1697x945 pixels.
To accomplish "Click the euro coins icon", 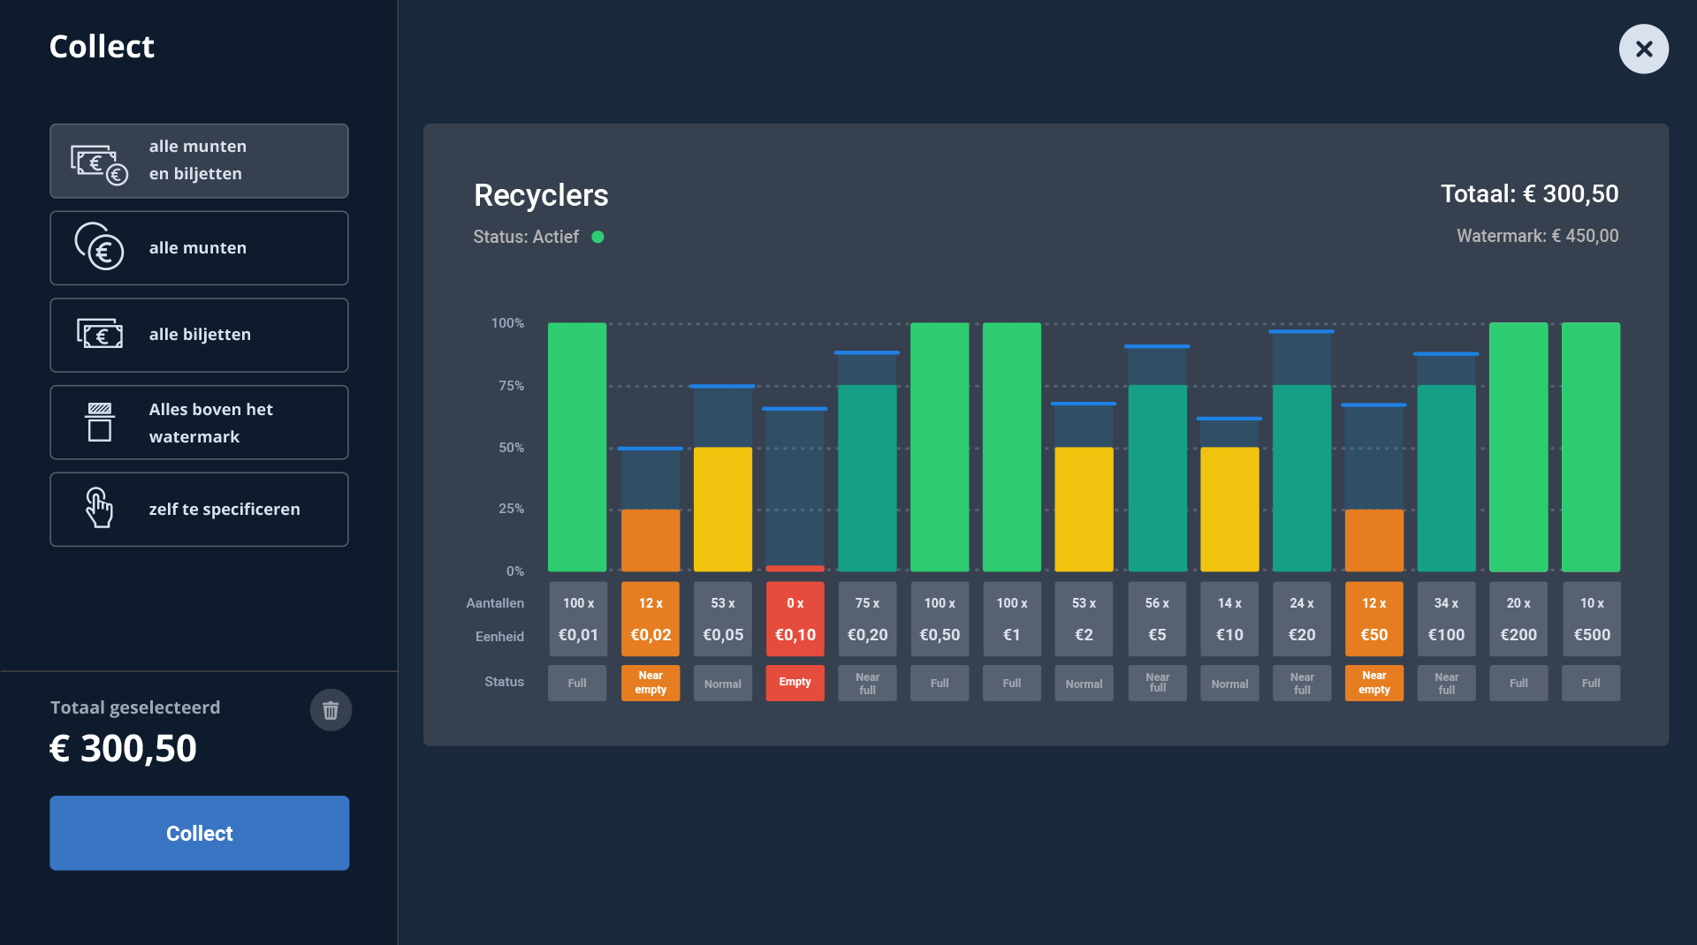I will 99,247.
